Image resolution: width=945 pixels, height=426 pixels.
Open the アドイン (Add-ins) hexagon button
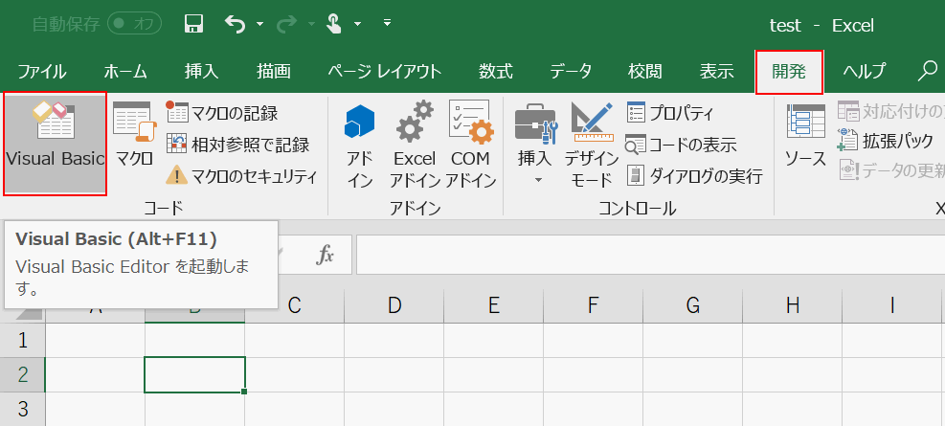pyautogui.click(x=360, y=145)
